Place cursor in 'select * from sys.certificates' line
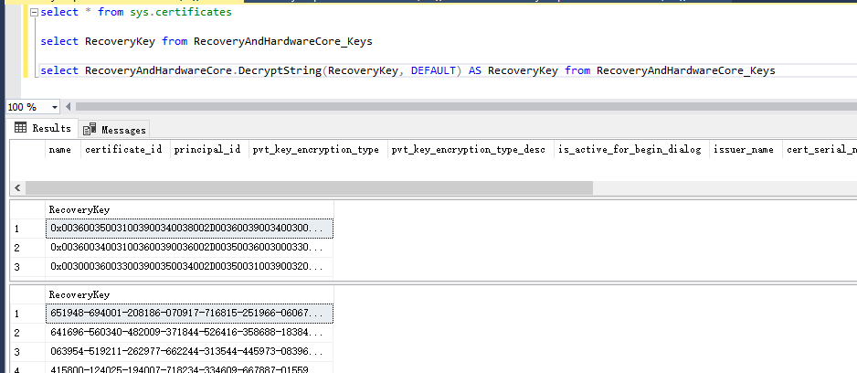Image resolution: width=857 pixels, height=373 pixels. [136, 12]
